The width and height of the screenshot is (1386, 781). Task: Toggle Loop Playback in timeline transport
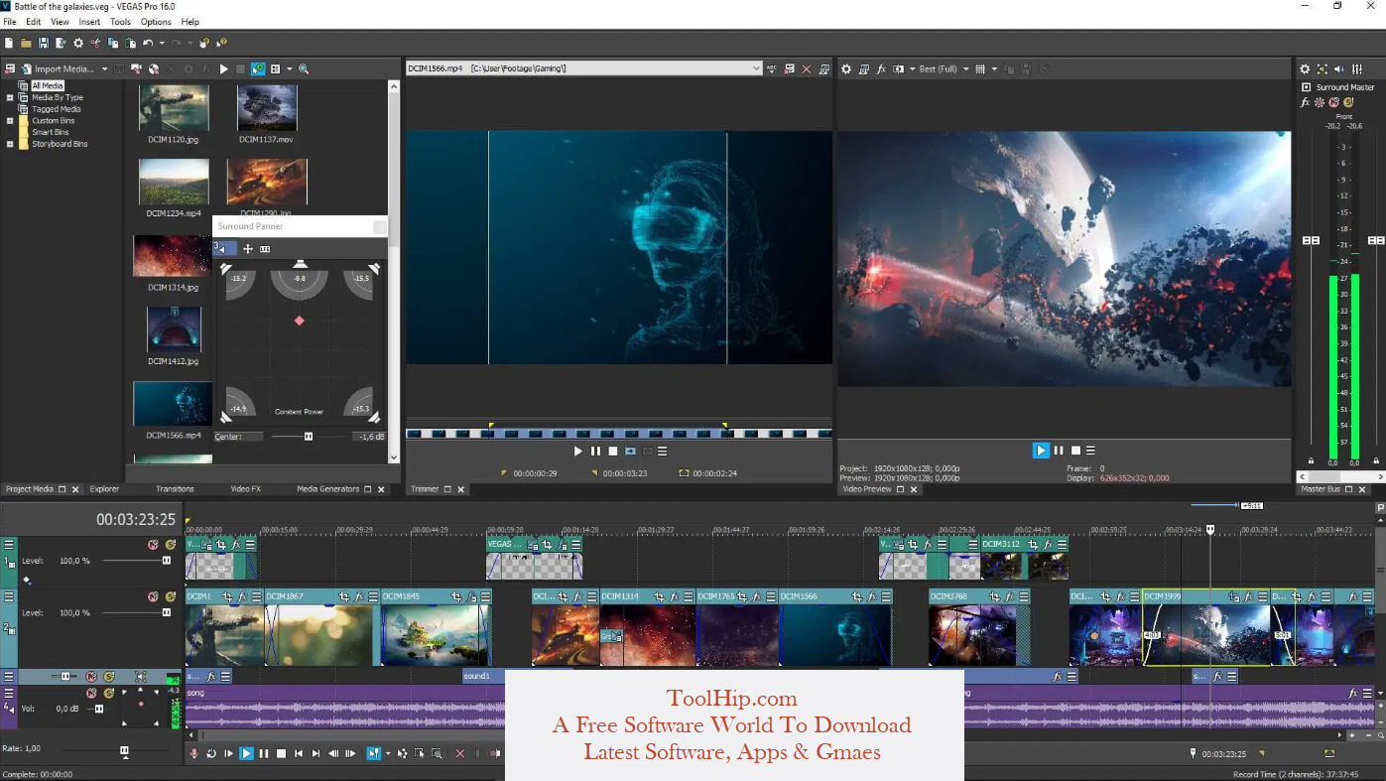tap(211, 754)
